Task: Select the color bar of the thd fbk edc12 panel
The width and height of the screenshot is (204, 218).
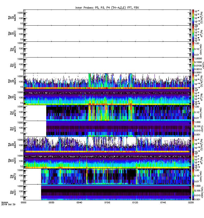Action: tap(193, 113)
